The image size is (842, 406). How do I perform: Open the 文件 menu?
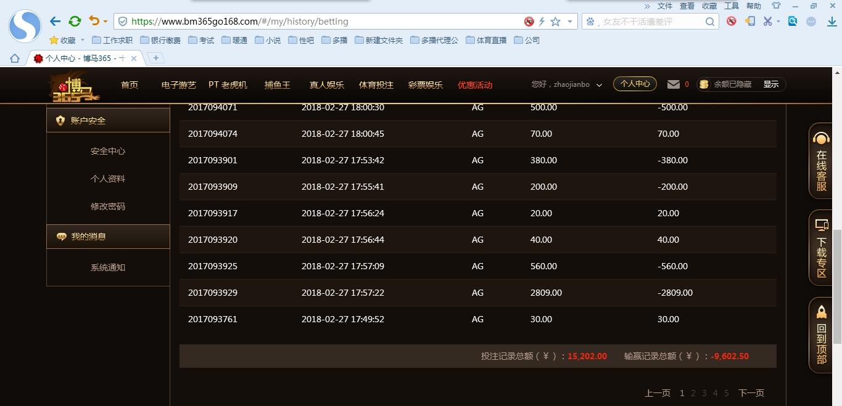point(665,6)
